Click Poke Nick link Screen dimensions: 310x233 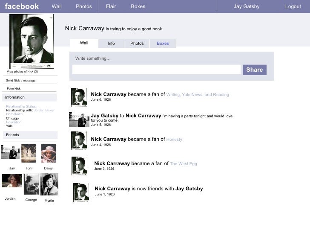[x=14, y=89]
